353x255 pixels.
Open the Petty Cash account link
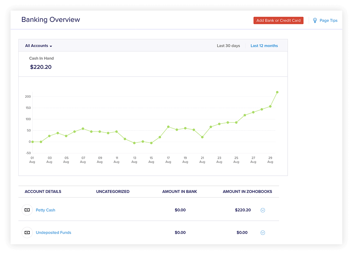tap(45, 210)
